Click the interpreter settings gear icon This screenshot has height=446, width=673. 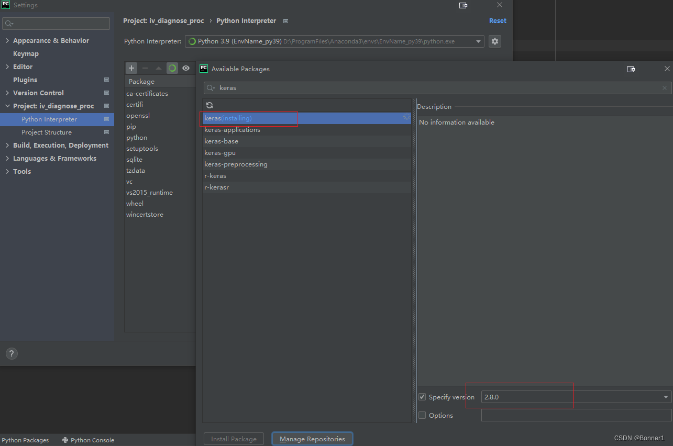[x=495, y=41]
